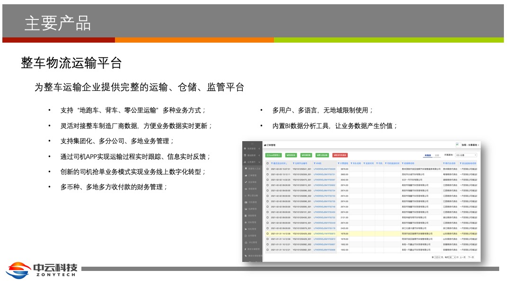Check the highlighted row YS2101250429_002

267,234
